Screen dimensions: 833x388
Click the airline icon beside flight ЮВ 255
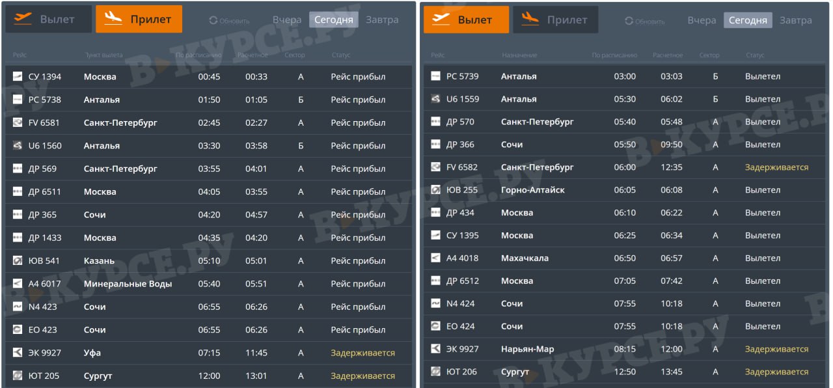point(435,190)
